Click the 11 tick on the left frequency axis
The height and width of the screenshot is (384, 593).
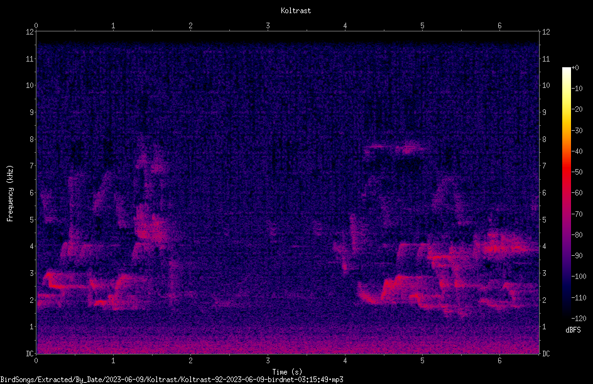(x=30, y=58)
